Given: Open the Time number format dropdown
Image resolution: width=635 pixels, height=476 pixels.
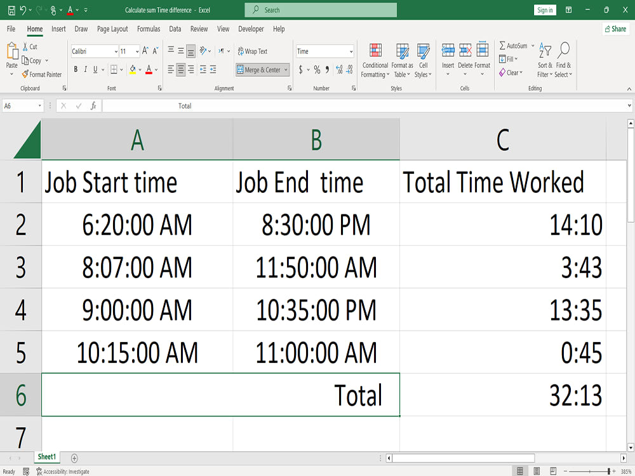Looking at the screenshot, I should tap(351, 51).
